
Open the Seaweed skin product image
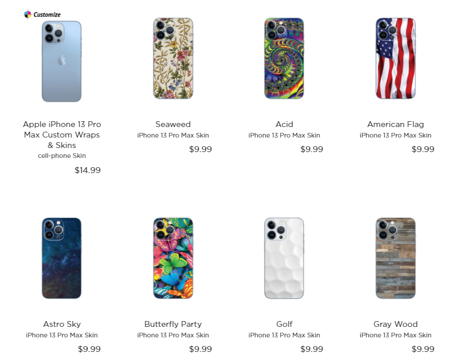click(173, 58)
